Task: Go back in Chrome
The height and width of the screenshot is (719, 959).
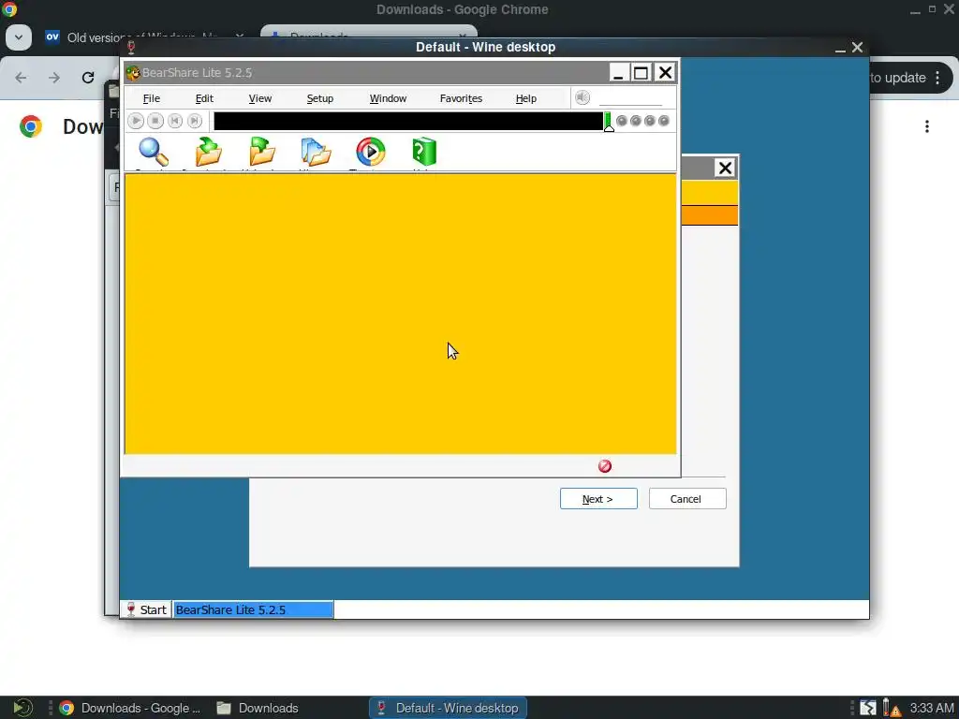Action: click(x=21, y=78)
